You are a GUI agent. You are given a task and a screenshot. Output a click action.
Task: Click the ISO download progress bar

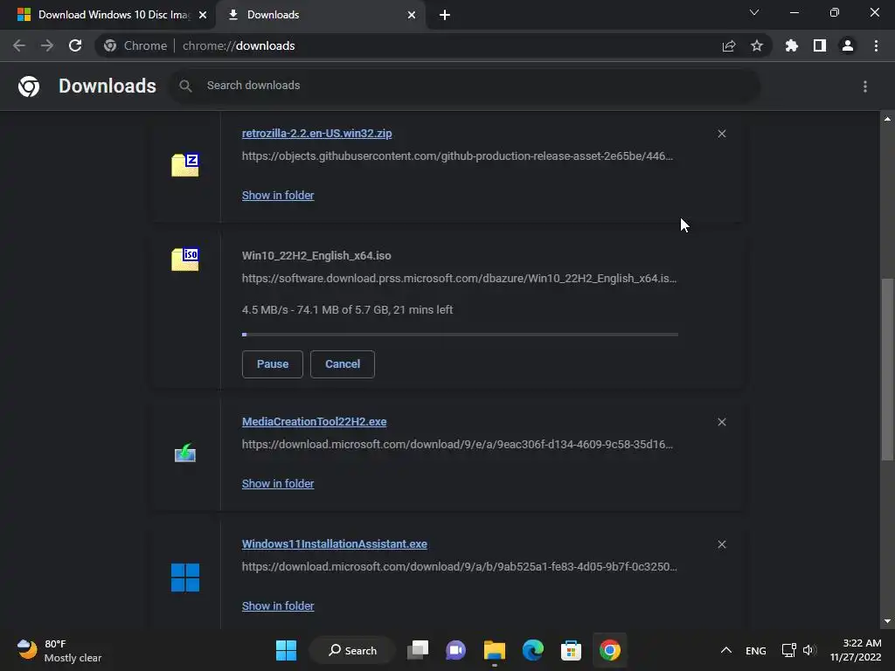[x=460, y=335]
